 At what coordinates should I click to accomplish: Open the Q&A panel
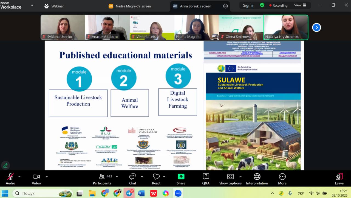click(206, 177)
